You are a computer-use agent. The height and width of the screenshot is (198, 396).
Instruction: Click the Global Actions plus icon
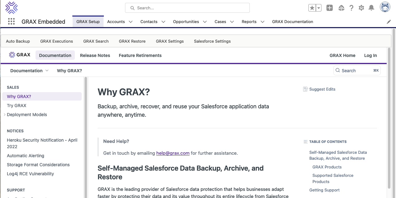(330, 8)
